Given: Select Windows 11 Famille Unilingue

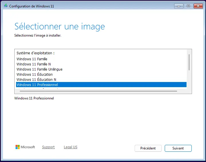Looking at the screenshot, I should tap(39, 69).
